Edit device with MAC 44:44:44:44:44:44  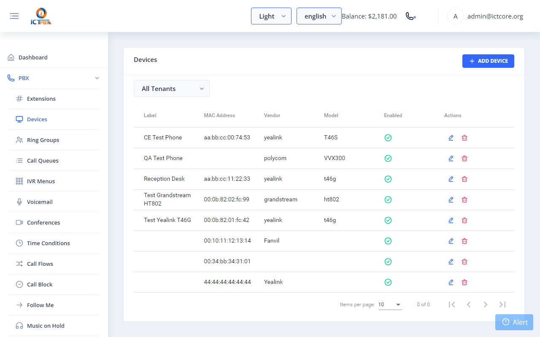click(x=451, y=282)
